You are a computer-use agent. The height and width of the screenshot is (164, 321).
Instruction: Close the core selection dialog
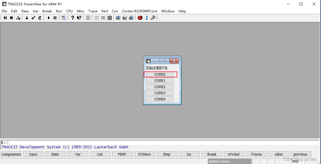tap(174, 61)
